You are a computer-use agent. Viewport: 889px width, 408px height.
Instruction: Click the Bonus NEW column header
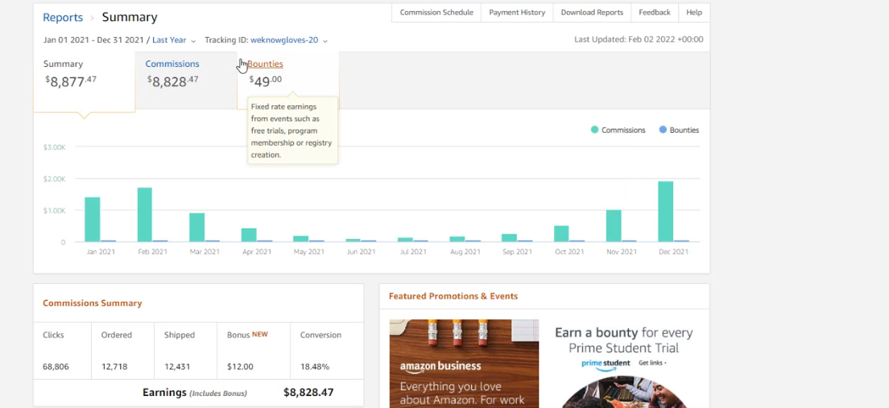[x=247, y=335]
